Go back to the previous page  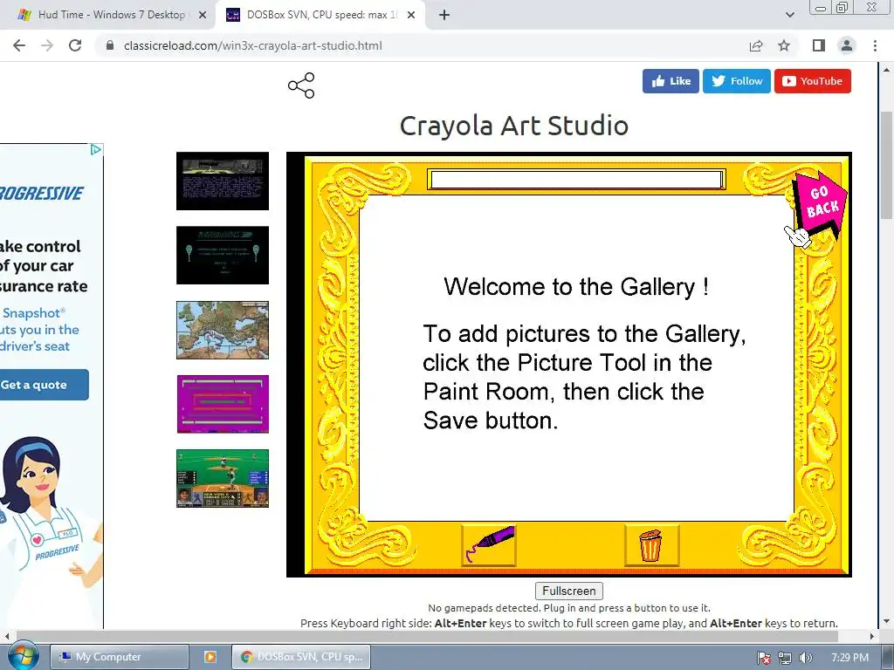19,45
